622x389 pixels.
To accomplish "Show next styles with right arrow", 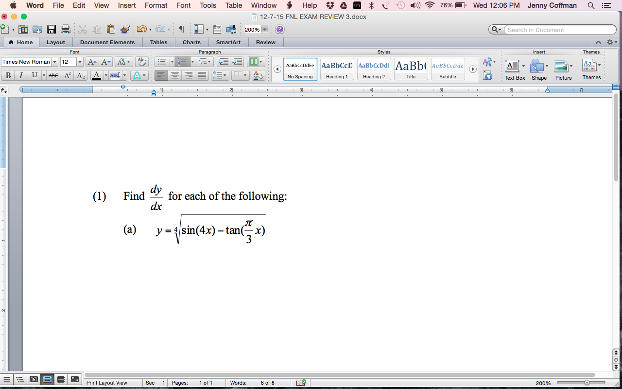I will click(473, 69).
